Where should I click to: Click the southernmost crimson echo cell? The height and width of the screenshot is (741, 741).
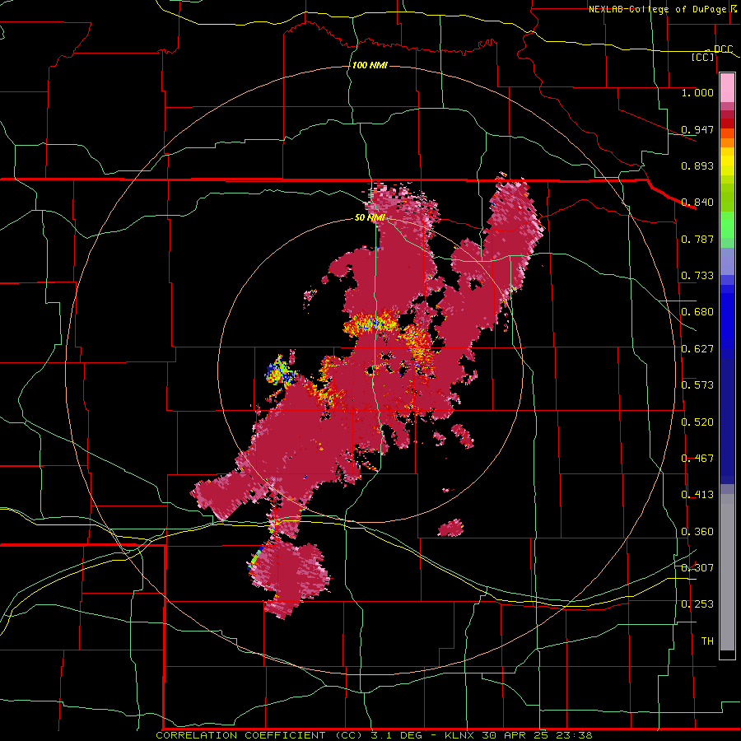point(289,580)
